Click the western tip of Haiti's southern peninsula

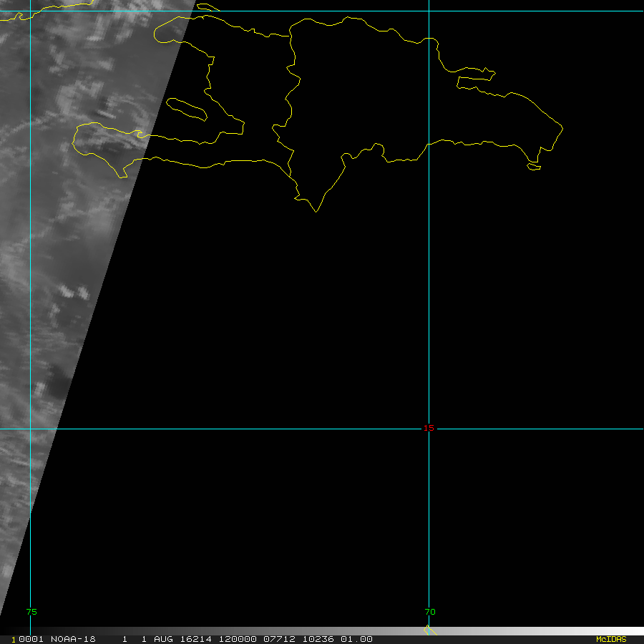click(74, 142)
